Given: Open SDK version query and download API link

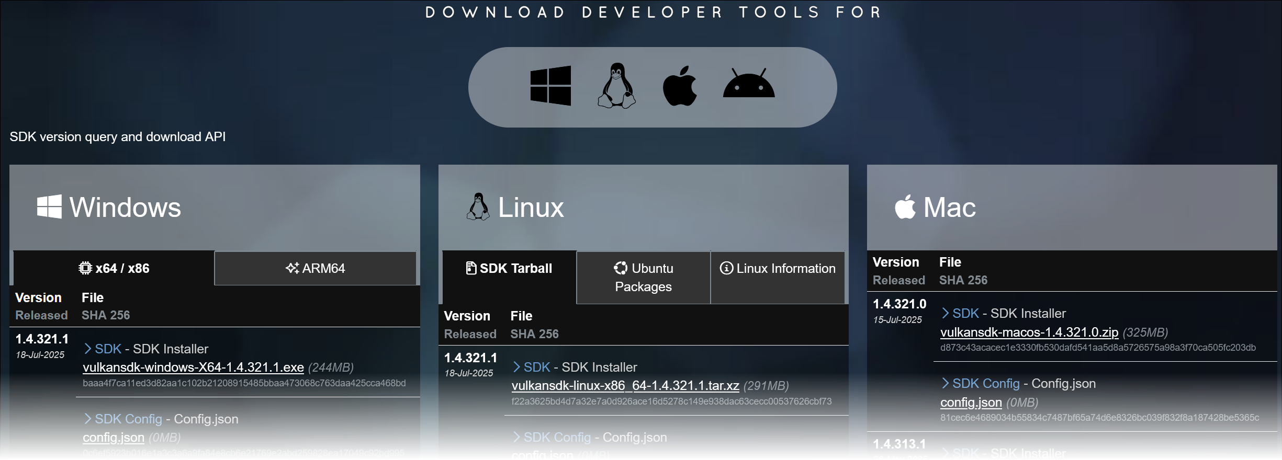Looking at the screenshot, I should click(118, 136).
